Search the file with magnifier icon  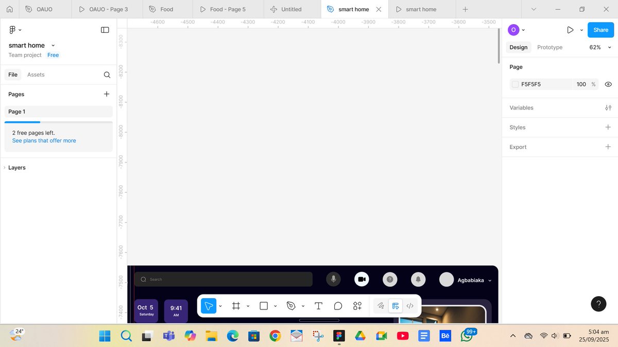[x=107, y=75]
